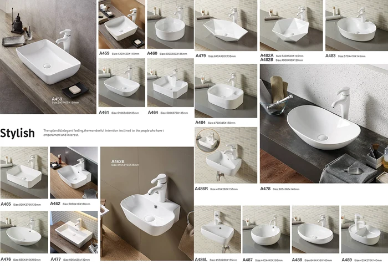Open the large A478 oval basin photo
388x274 pixels.
[324, 124]
